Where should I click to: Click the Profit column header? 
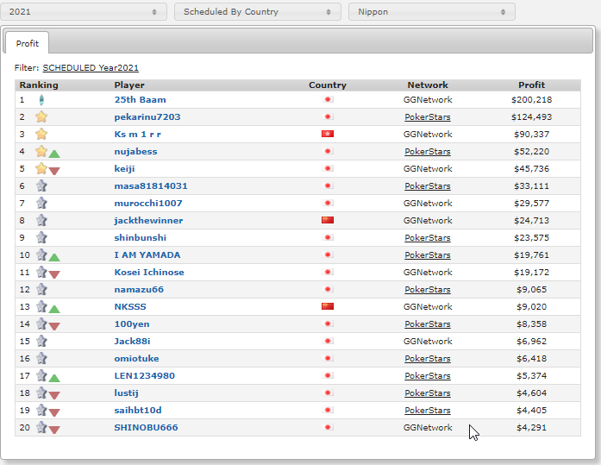tap(531, 85)
